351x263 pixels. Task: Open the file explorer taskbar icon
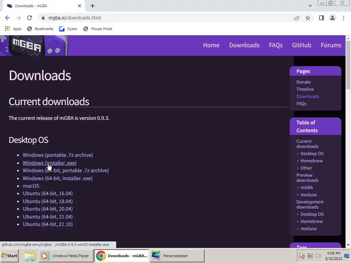click(x=30, y=256)
